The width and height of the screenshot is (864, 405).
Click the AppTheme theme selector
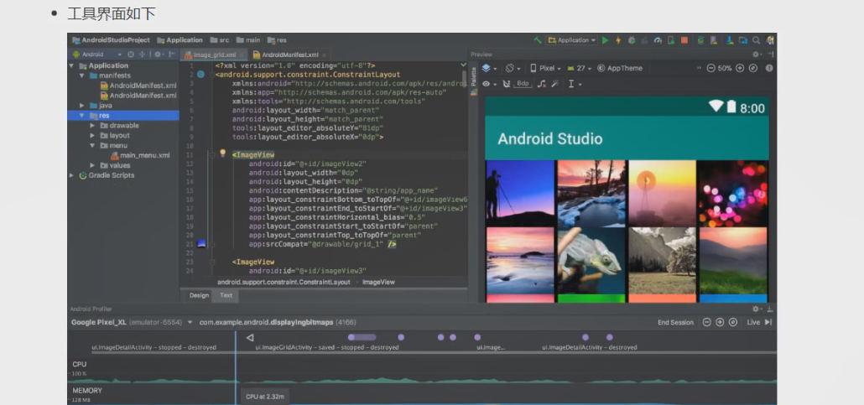[x=620, y=68]
